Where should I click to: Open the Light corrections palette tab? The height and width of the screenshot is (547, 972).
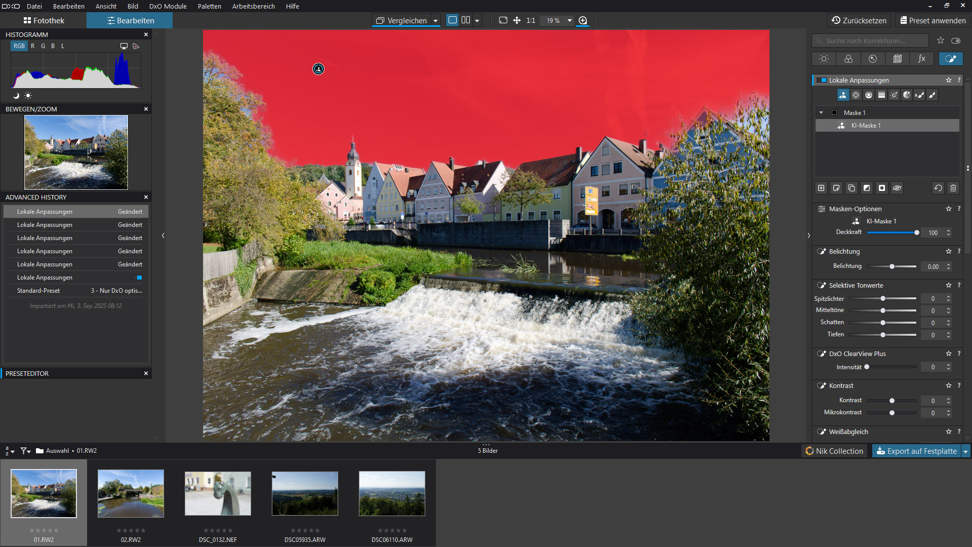pos(824,59)
